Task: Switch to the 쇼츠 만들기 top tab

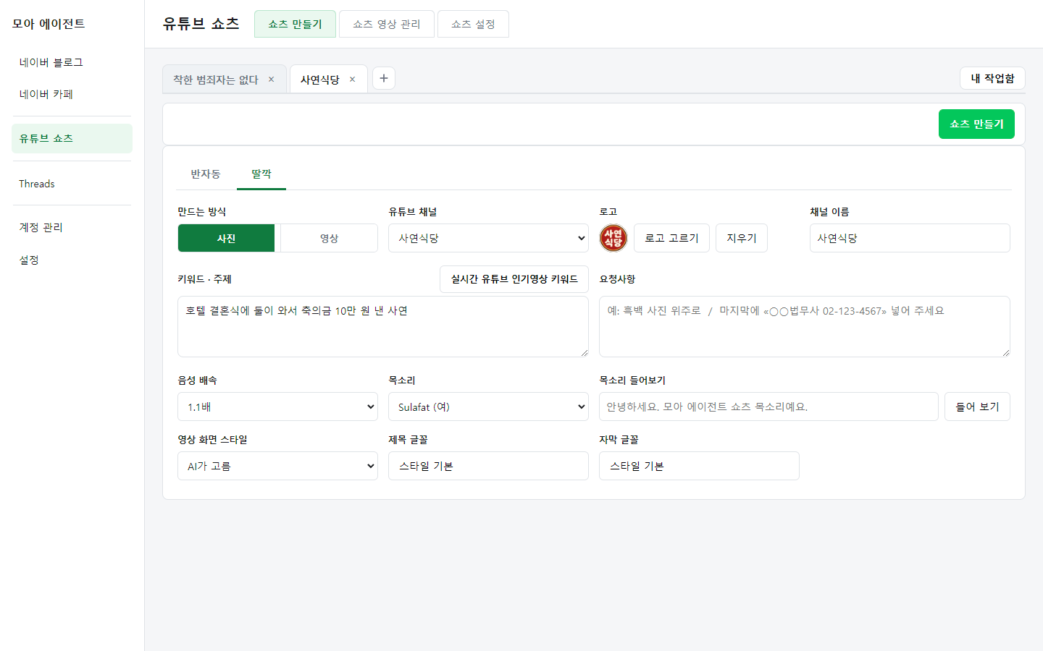Action: point(295,24)
